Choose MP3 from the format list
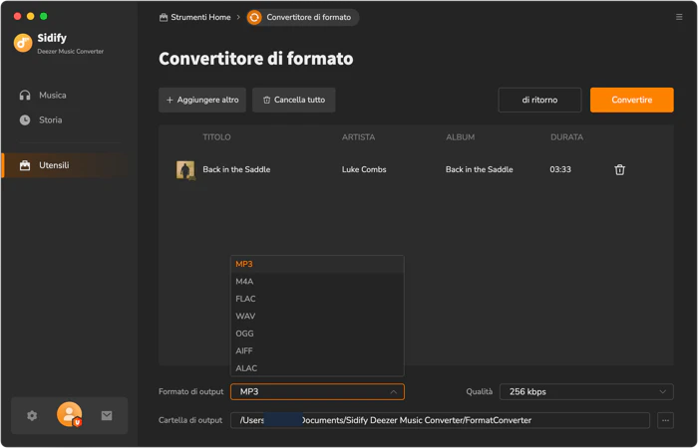This screenshot has width=698, height=448. coord(317,264)
